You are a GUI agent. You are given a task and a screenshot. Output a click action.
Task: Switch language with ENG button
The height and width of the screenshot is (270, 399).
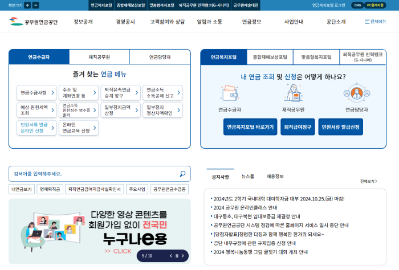click(357, 5)
